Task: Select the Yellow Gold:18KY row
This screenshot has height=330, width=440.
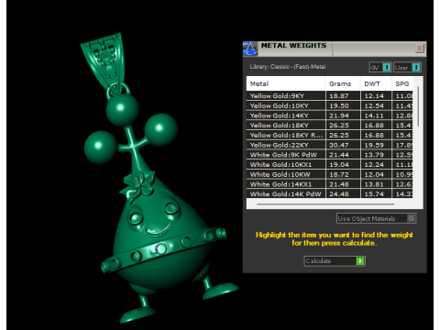Action: (330, 126)
